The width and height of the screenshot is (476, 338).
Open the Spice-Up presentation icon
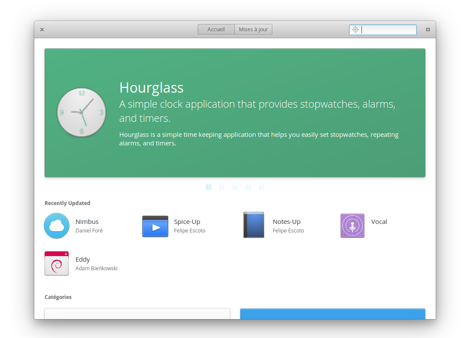155,226
